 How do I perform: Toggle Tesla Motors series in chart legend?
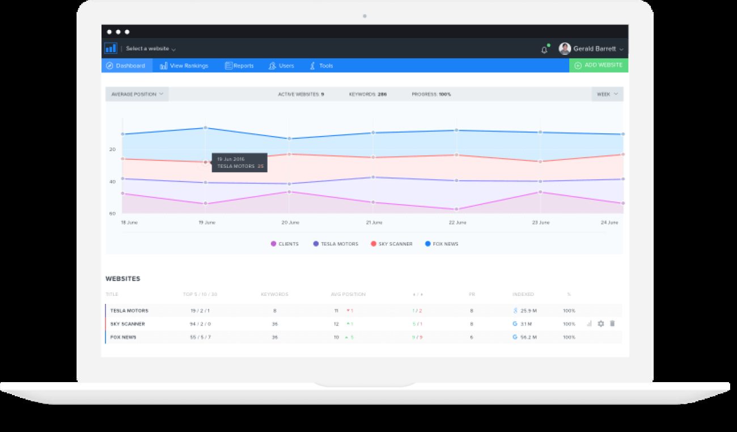coord(336,244)
